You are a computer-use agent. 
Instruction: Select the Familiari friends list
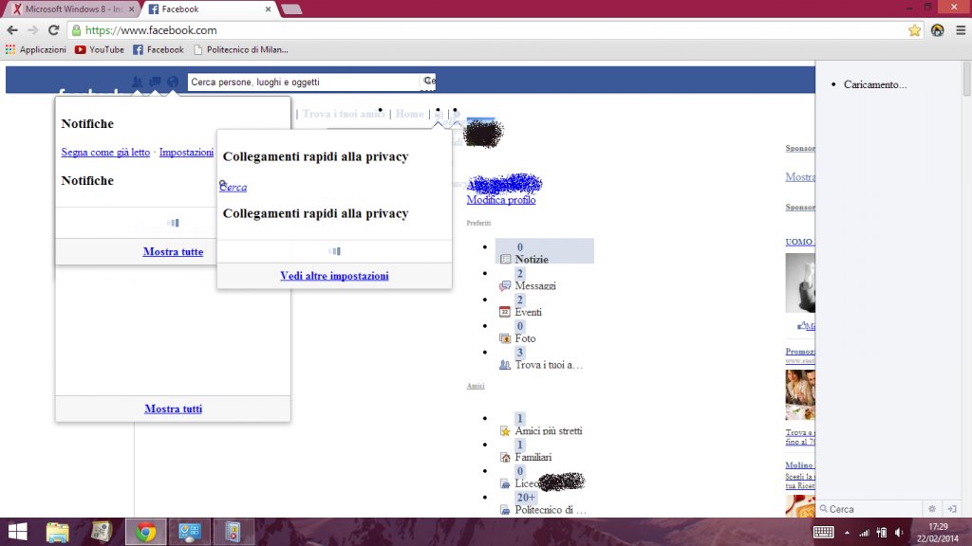pyautogui.click(x=533, y=458)
